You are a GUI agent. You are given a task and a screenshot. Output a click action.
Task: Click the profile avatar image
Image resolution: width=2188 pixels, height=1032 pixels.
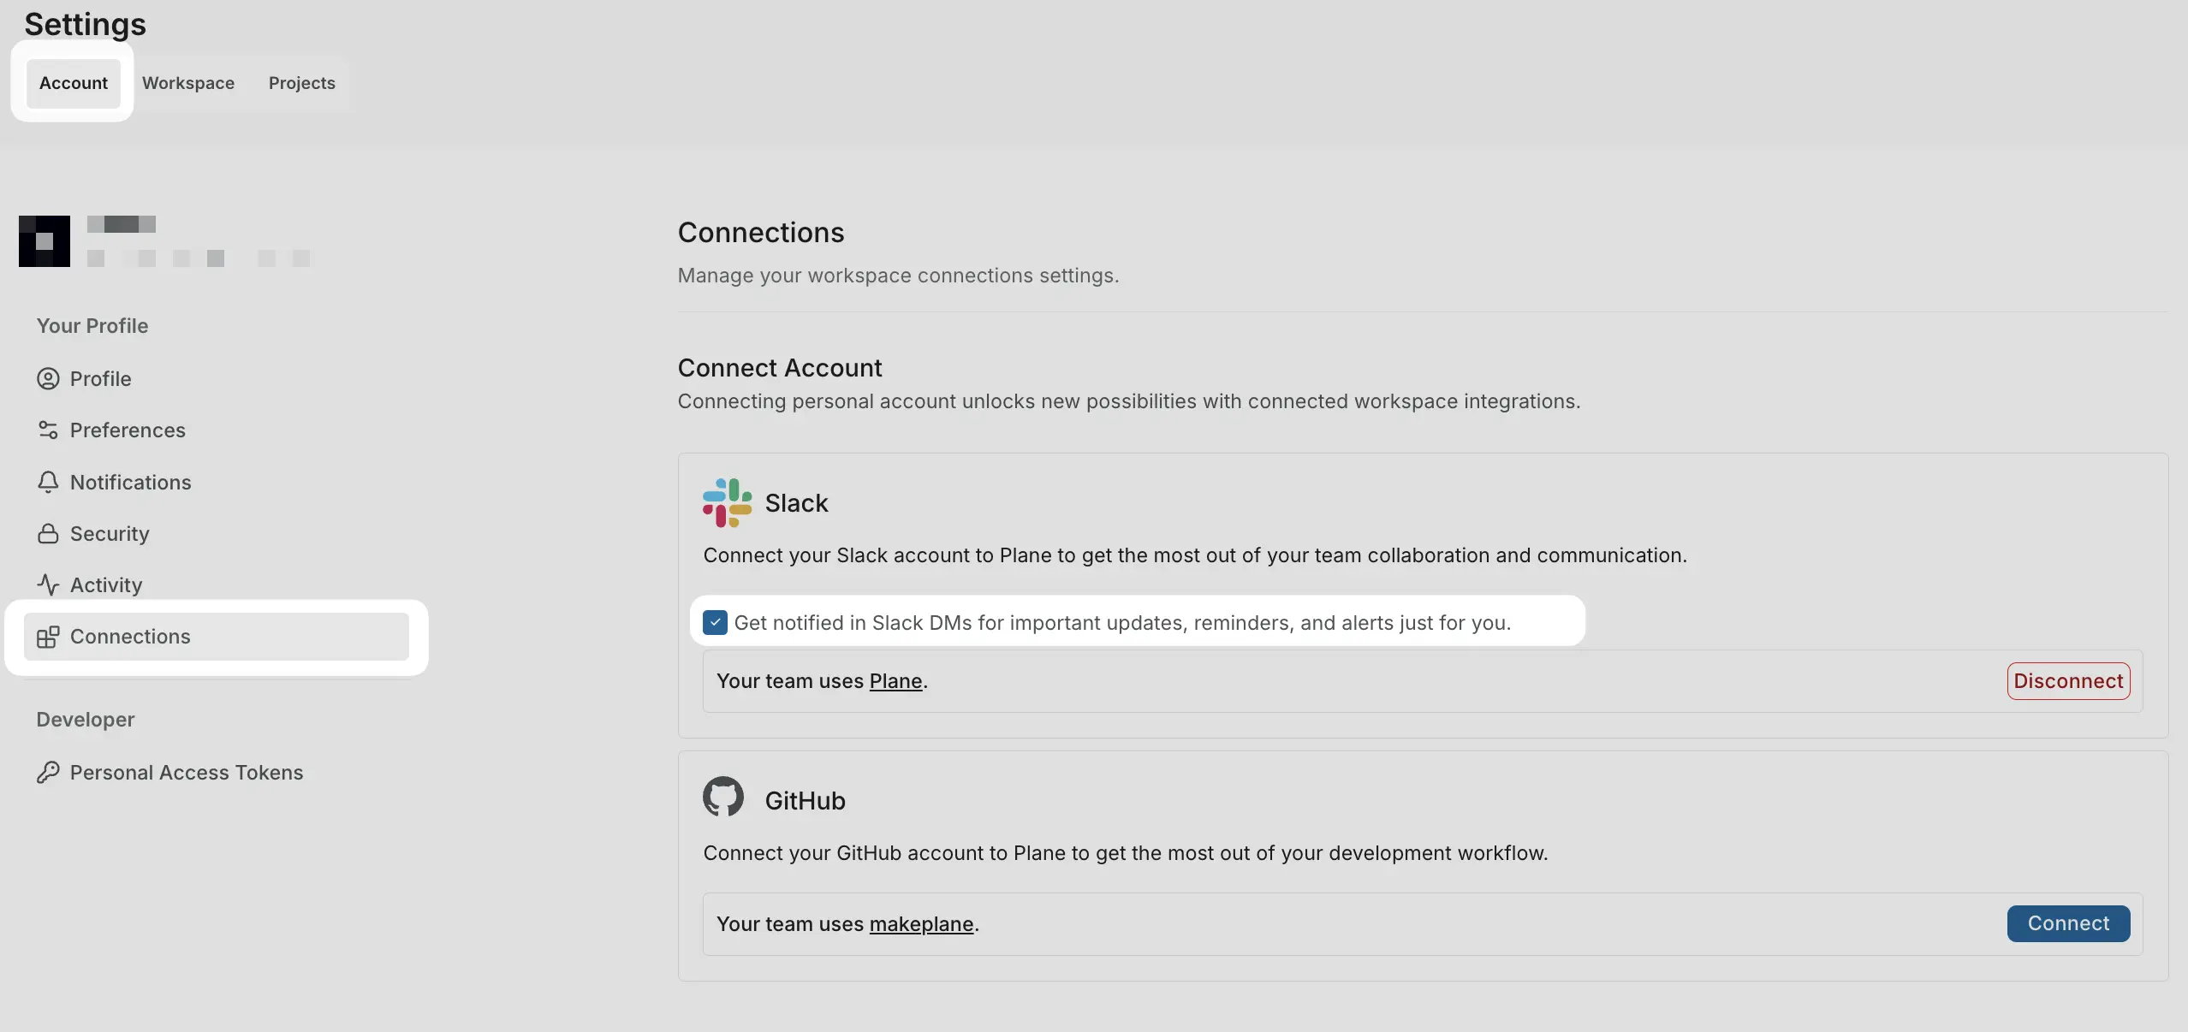click(x=44, y=240)
